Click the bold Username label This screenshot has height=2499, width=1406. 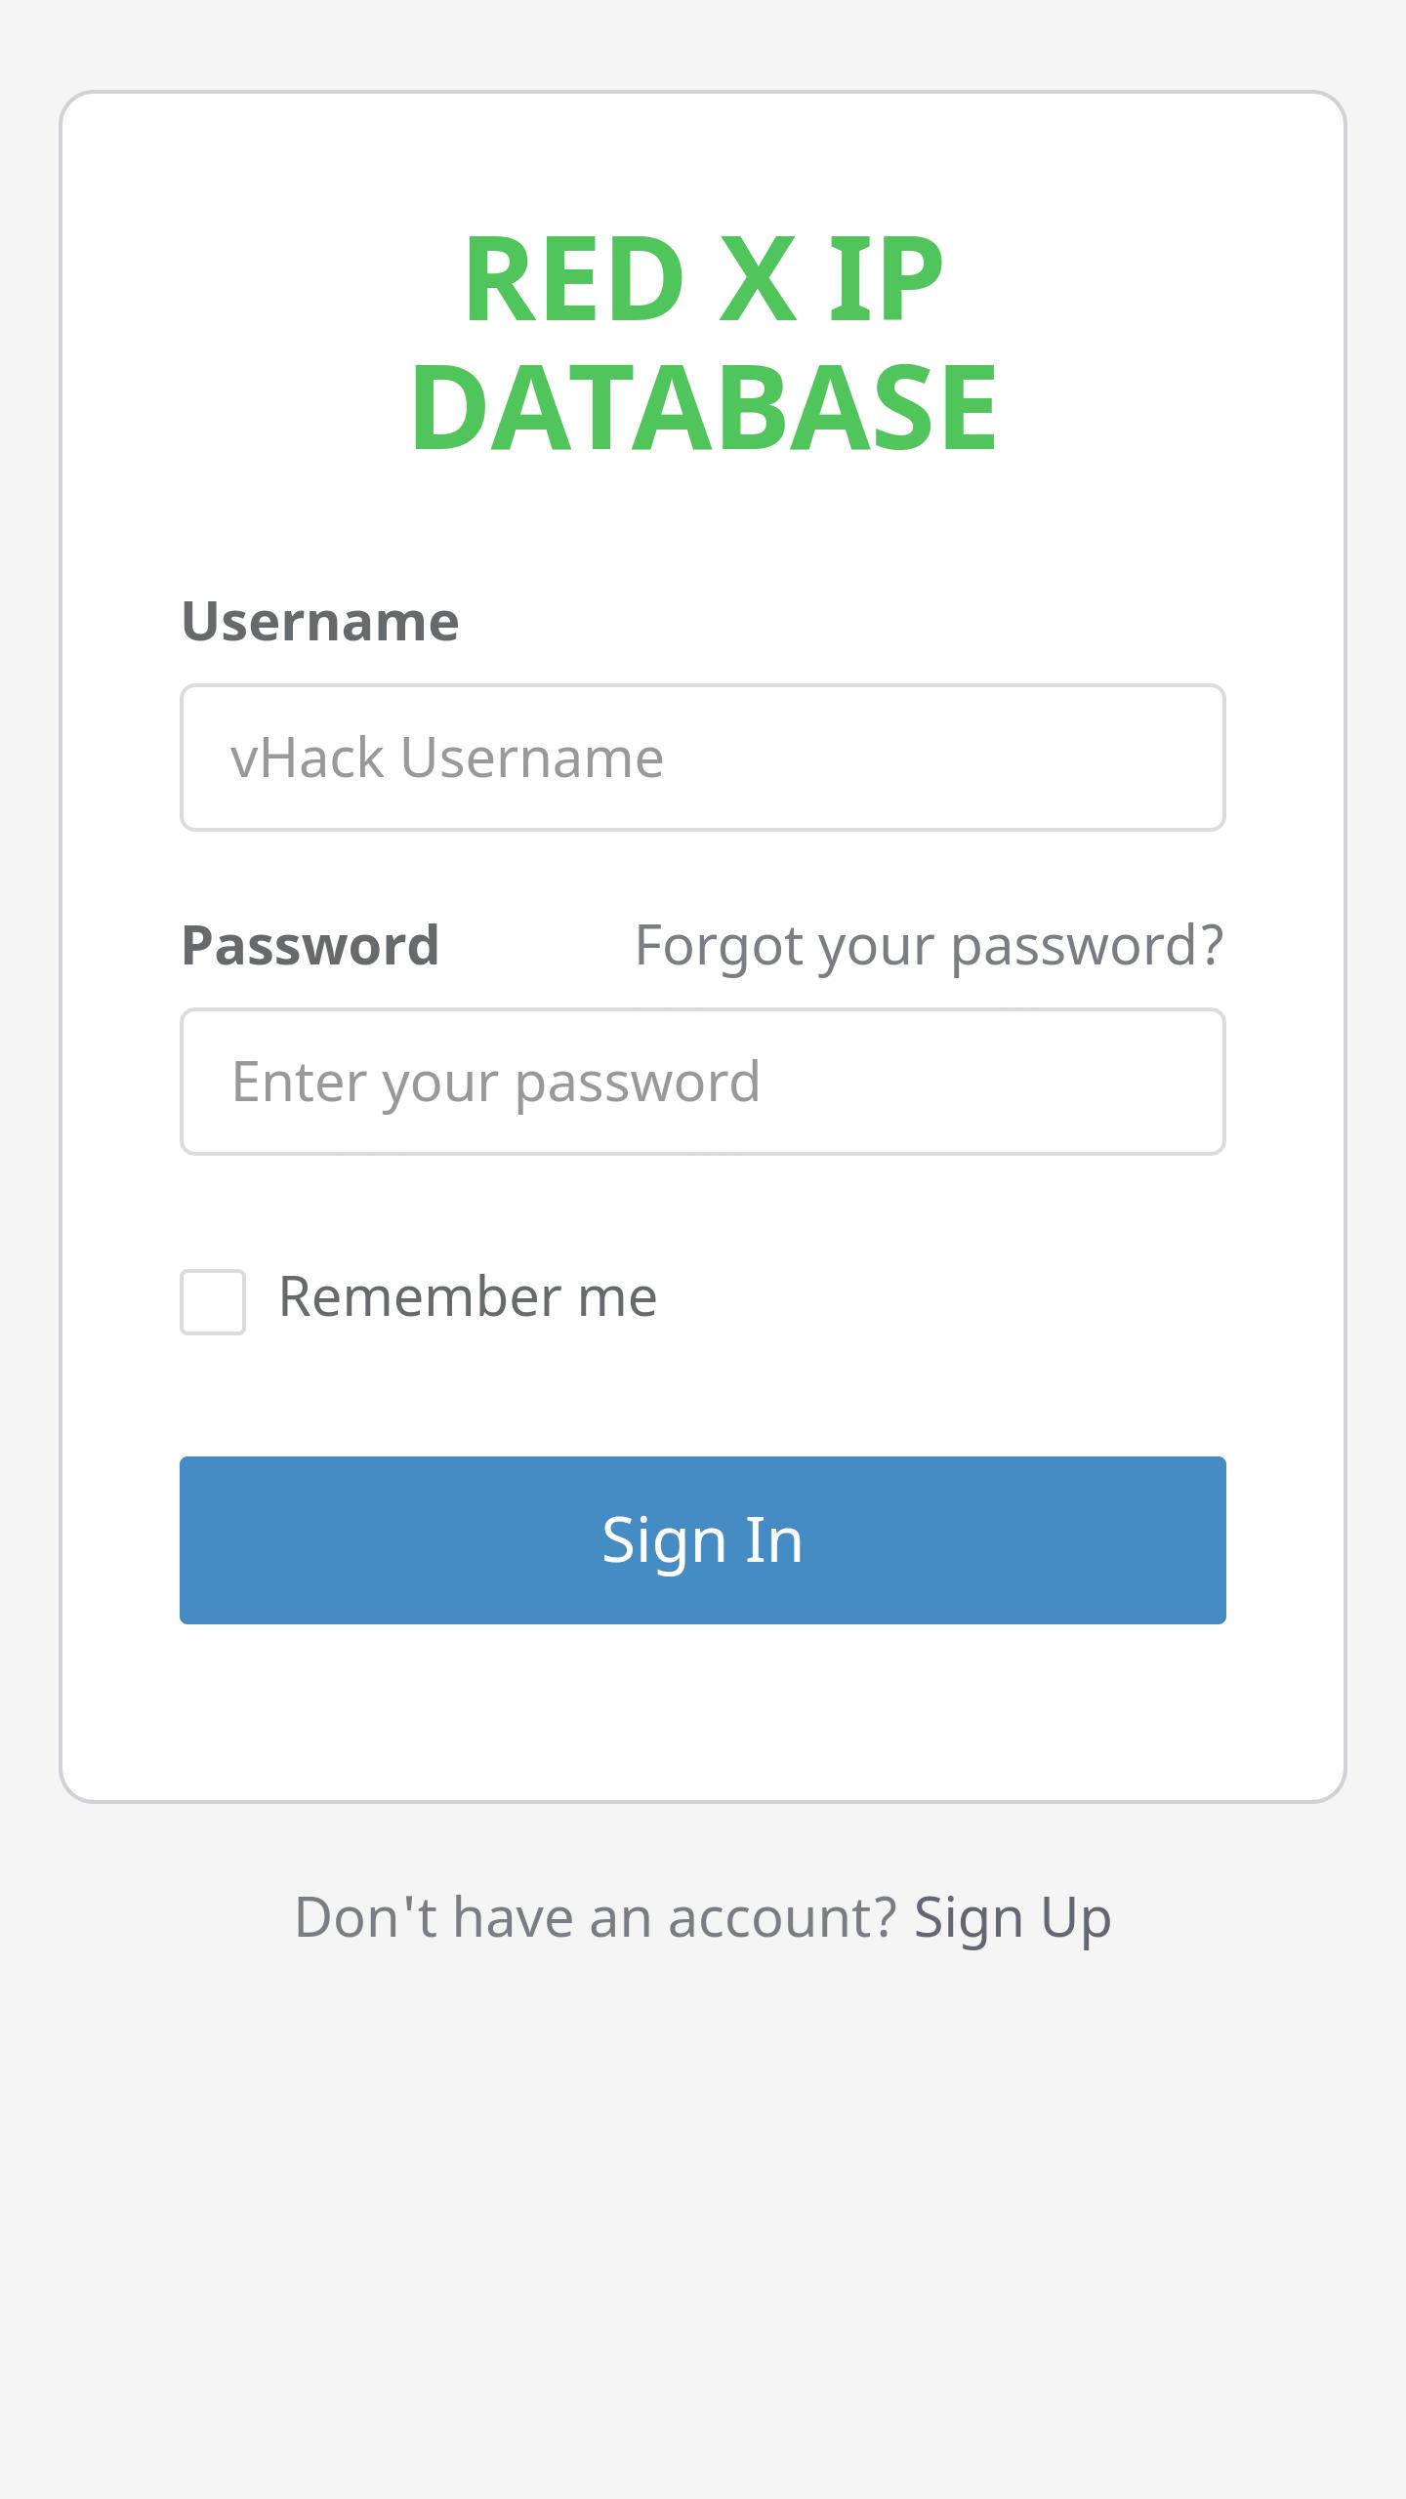[320, 621]
